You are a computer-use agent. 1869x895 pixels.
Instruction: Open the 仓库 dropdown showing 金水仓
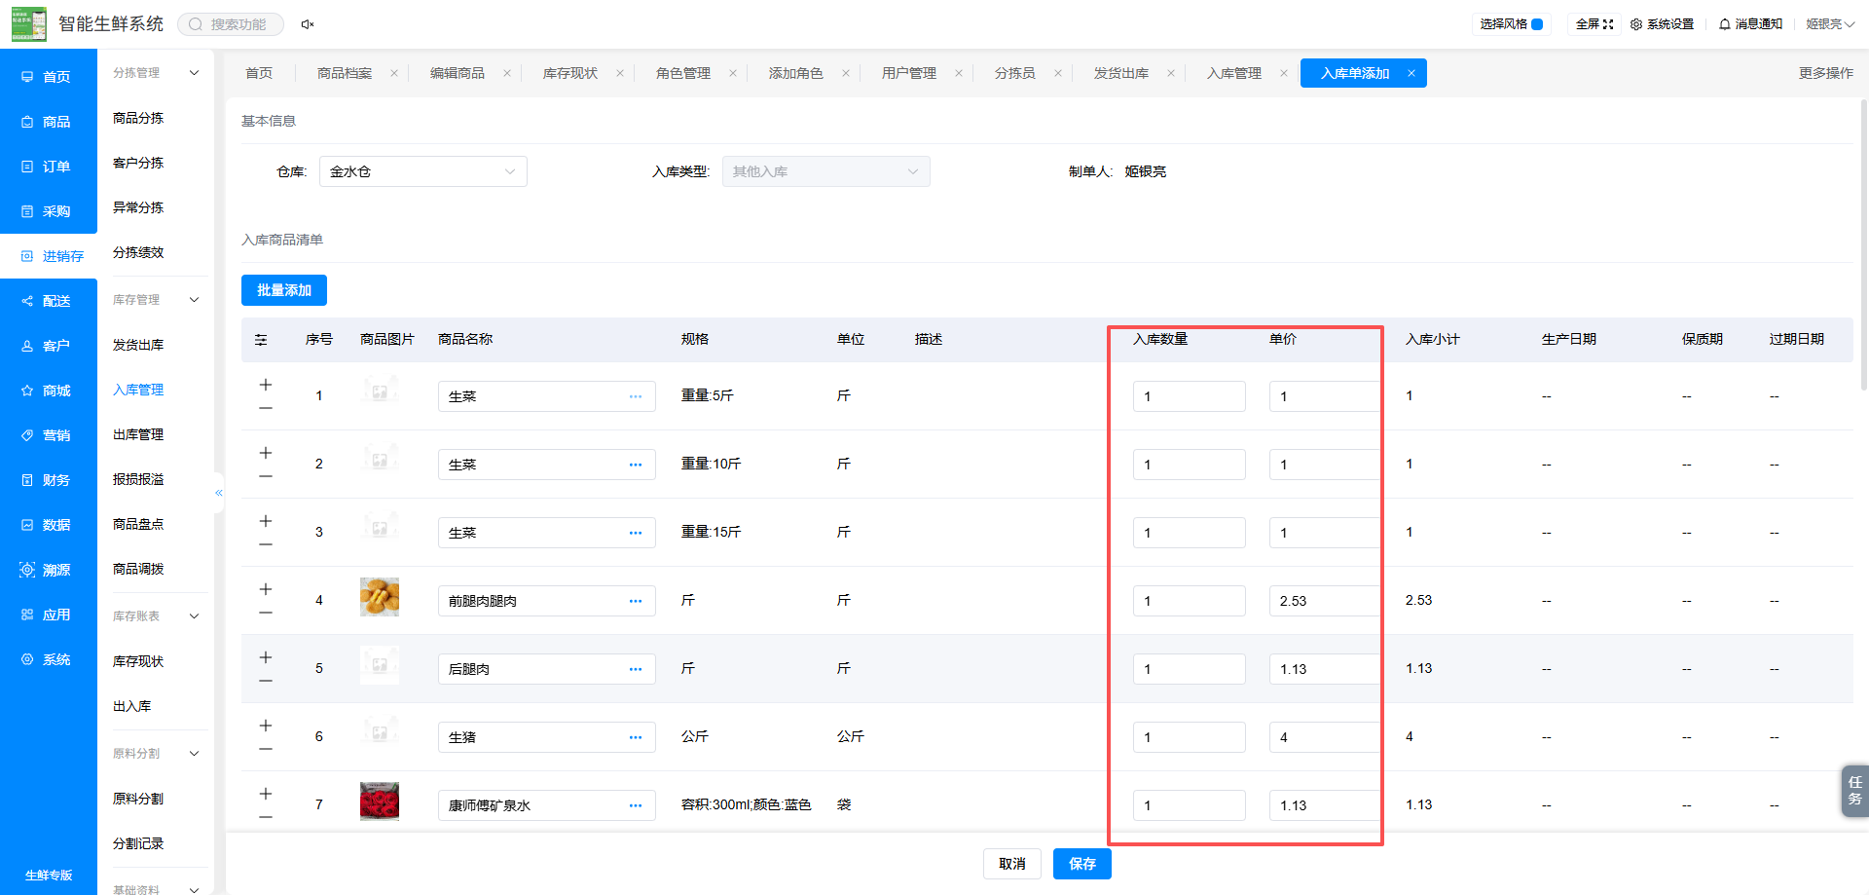423,171
